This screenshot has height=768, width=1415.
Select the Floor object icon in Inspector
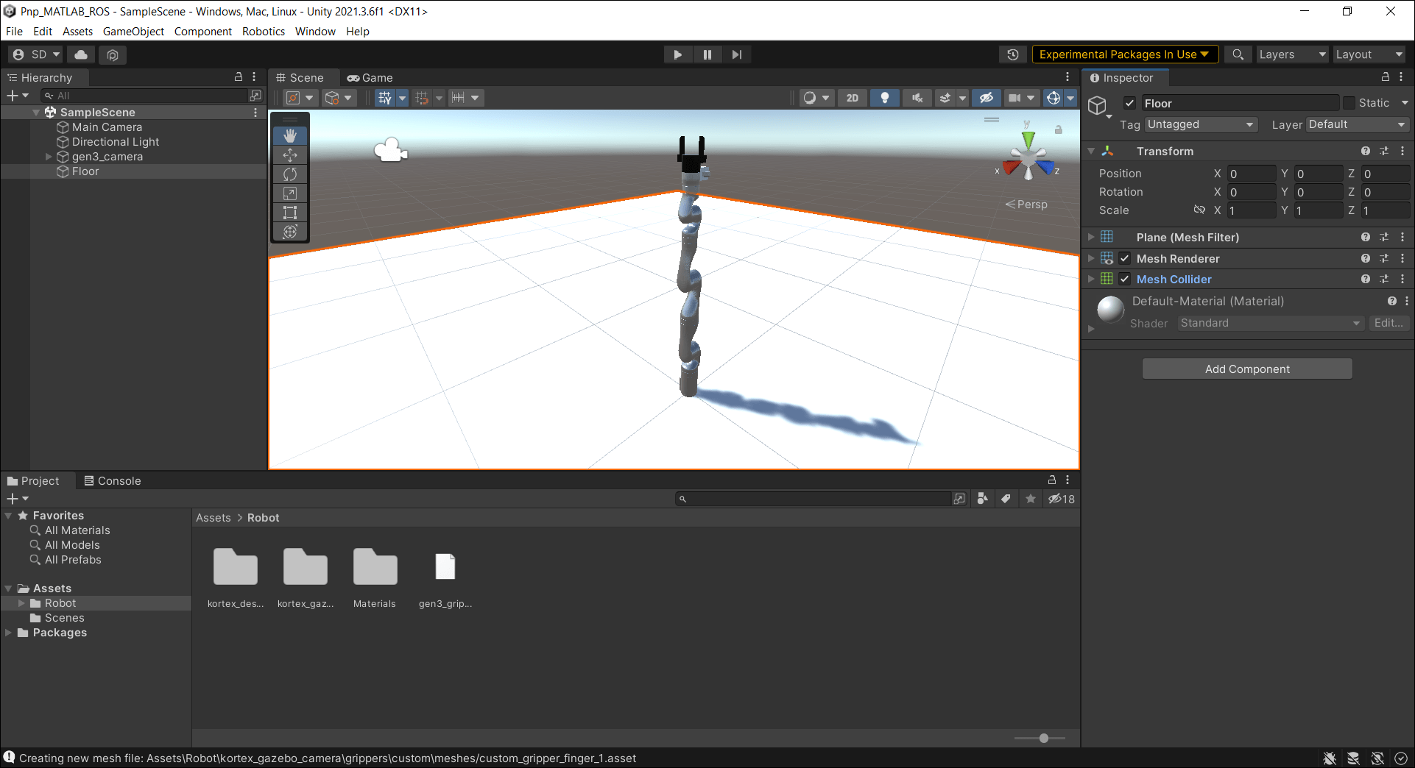pyautogui.click(x=1098, y=106)
